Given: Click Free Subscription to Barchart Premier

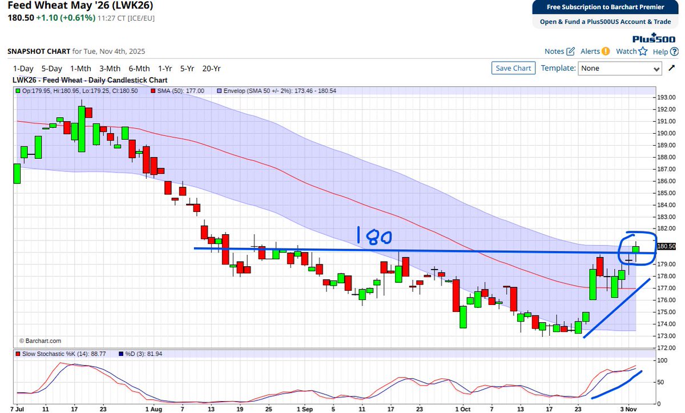Looking at the screenshot, I should [605, 7].
